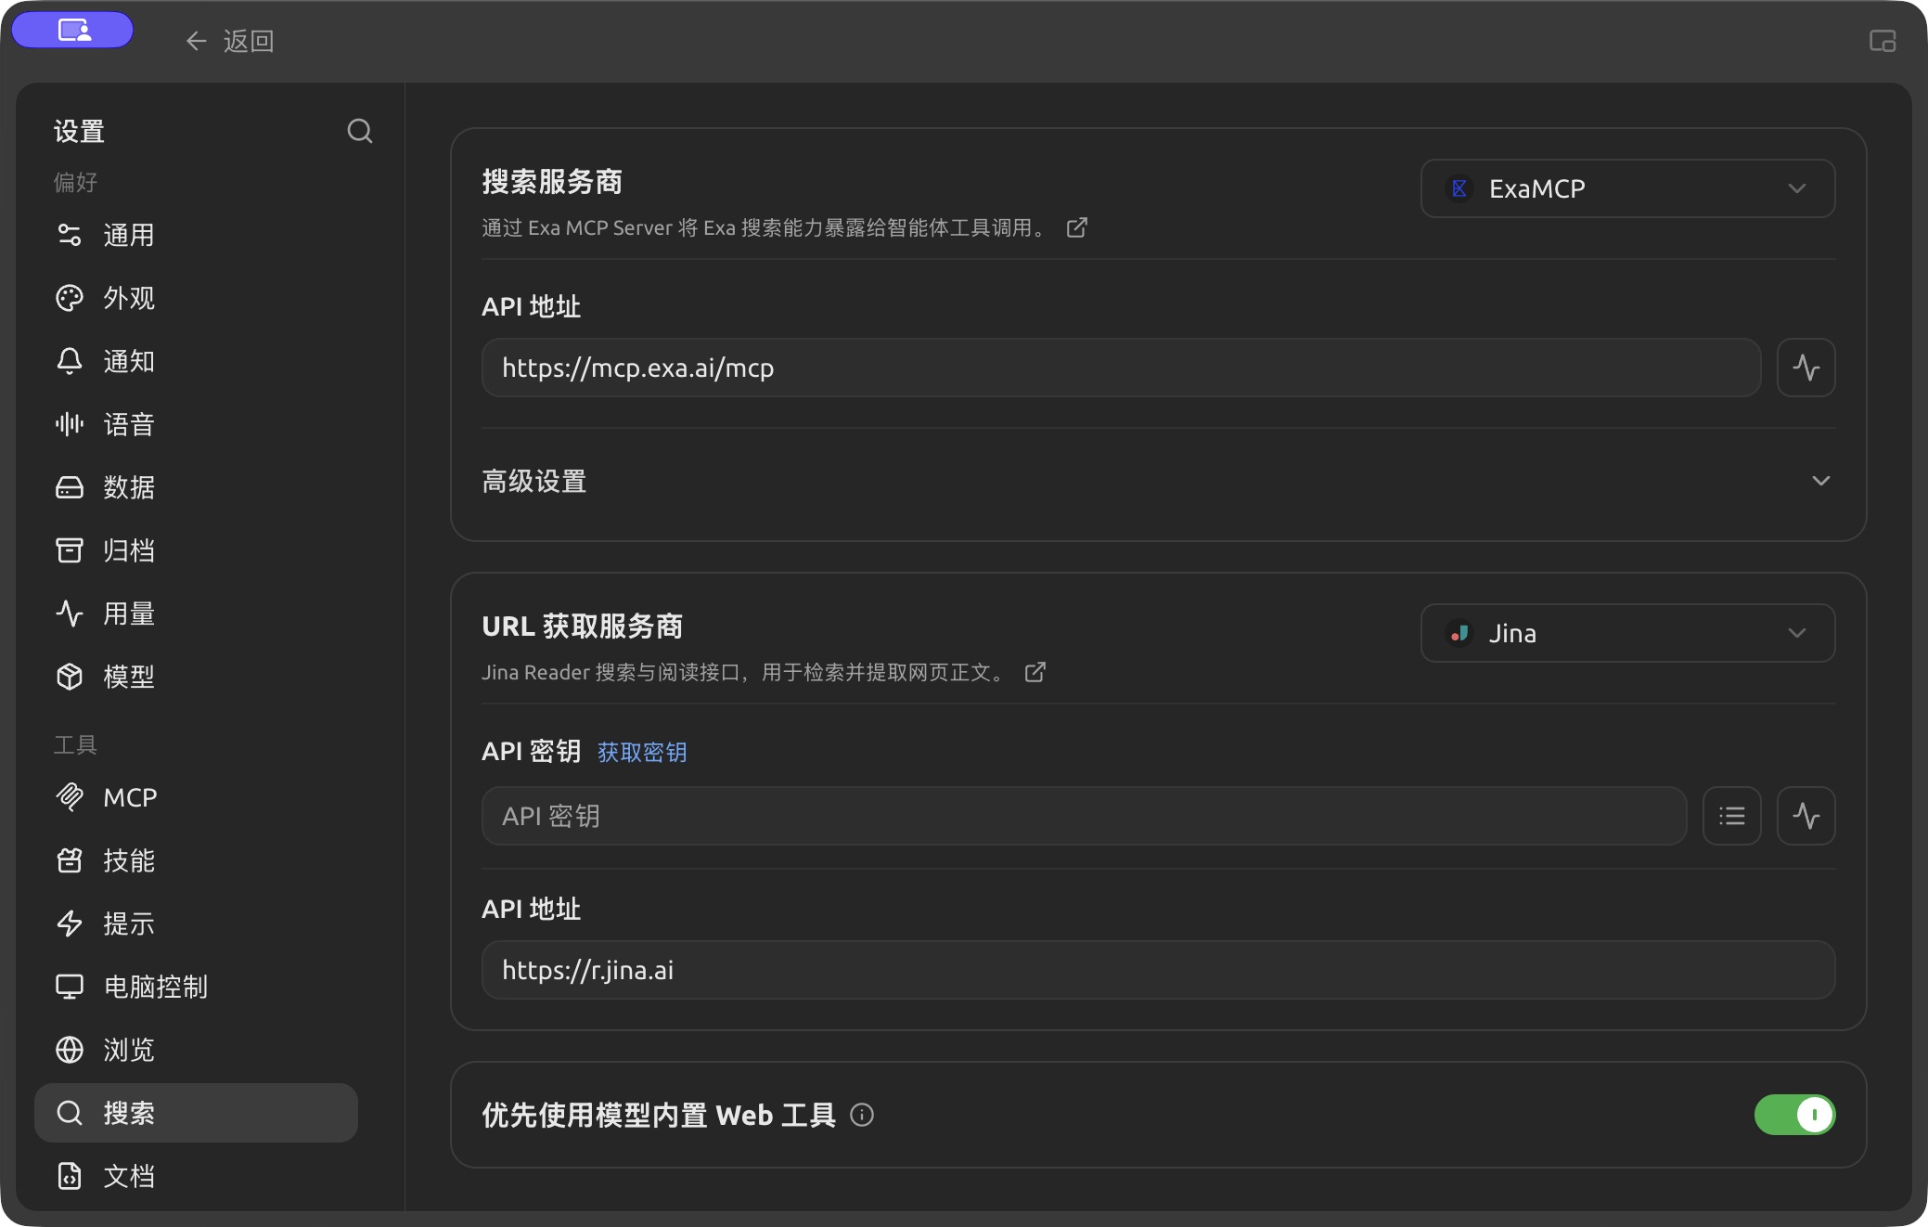This screenshot has height=1227, width=1928.
Task: Open the 技能 skills page
Action: pos(196,860)
